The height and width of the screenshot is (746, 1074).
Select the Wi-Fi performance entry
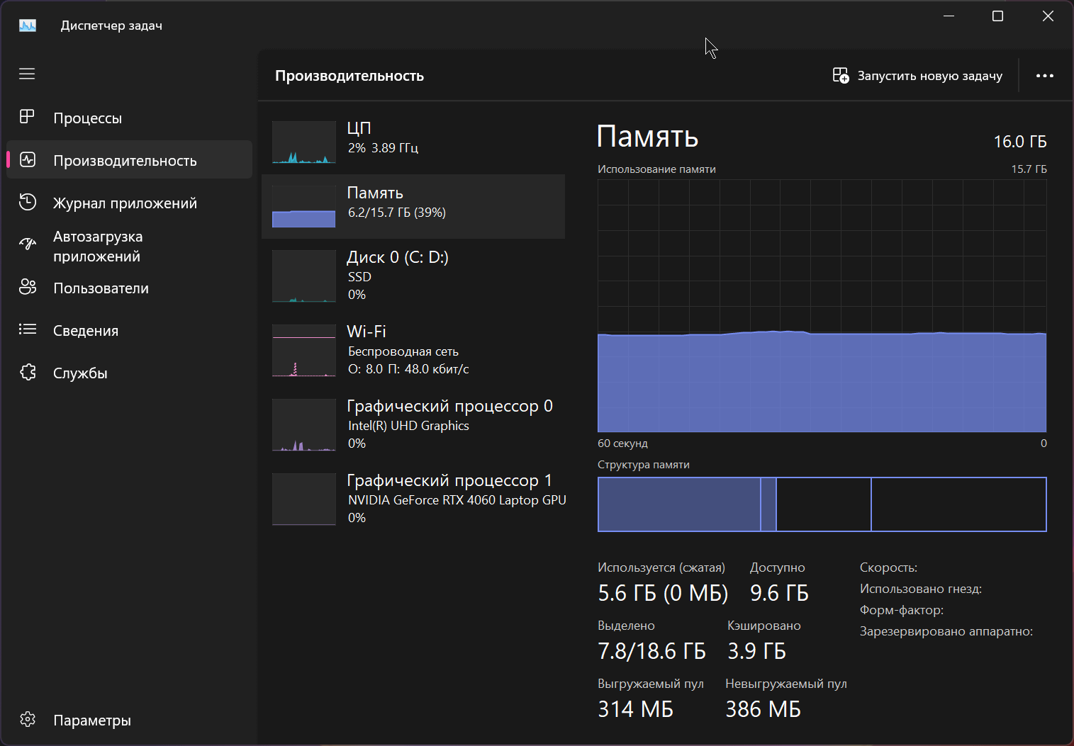pyautogui.click(x=413, y=350)
